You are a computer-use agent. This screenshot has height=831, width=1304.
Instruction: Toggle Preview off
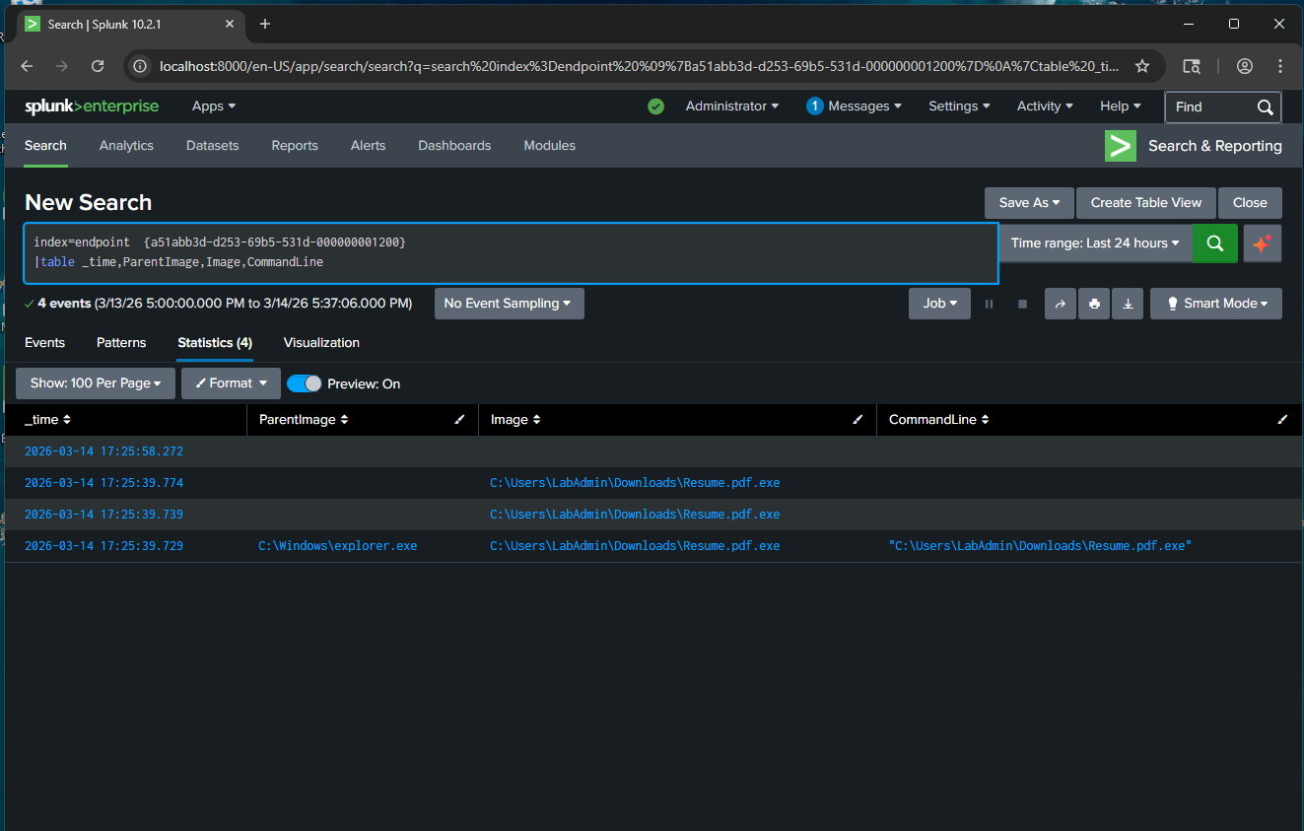pos(305,383)
